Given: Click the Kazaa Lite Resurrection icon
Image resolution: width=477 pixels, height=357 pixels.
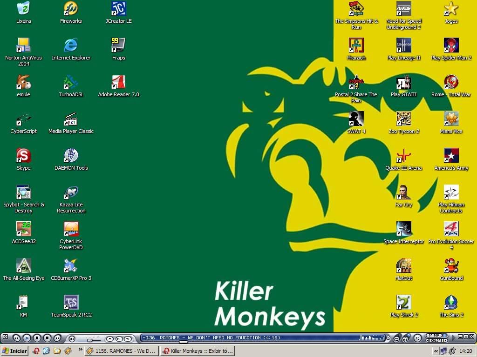Looking at the screenshot, I should coord(71,192).
